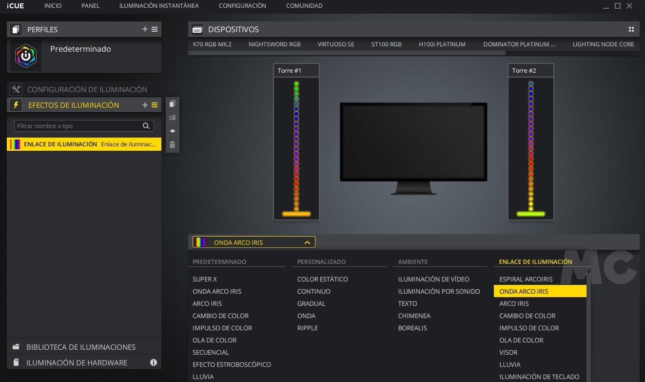This screenshot has width=645, height=382.
Task: Switch to the NIGHTSWORD RGB device tab
Action: [x=274, y=44]
